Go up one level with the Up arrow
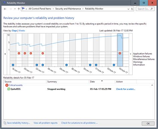The height and width of the screenshot is (129, 158). (19, 9)
